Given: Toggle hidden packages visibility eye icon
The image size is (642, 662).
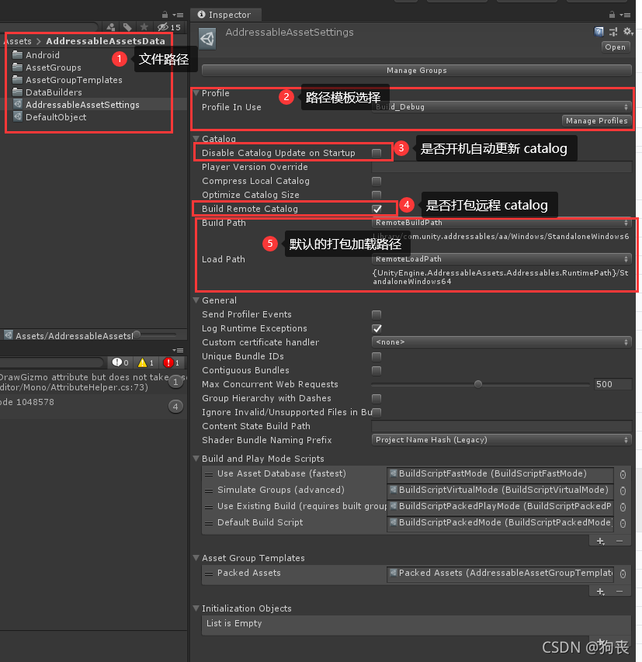Looking at the screenshot, I should tap(168, 27).
